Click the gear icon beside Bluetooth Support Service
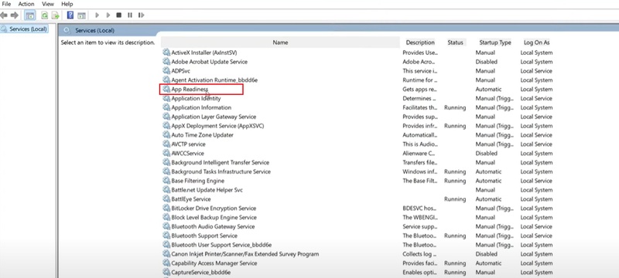Viewport: 619px width, 278px height. (x=166, y=236)
